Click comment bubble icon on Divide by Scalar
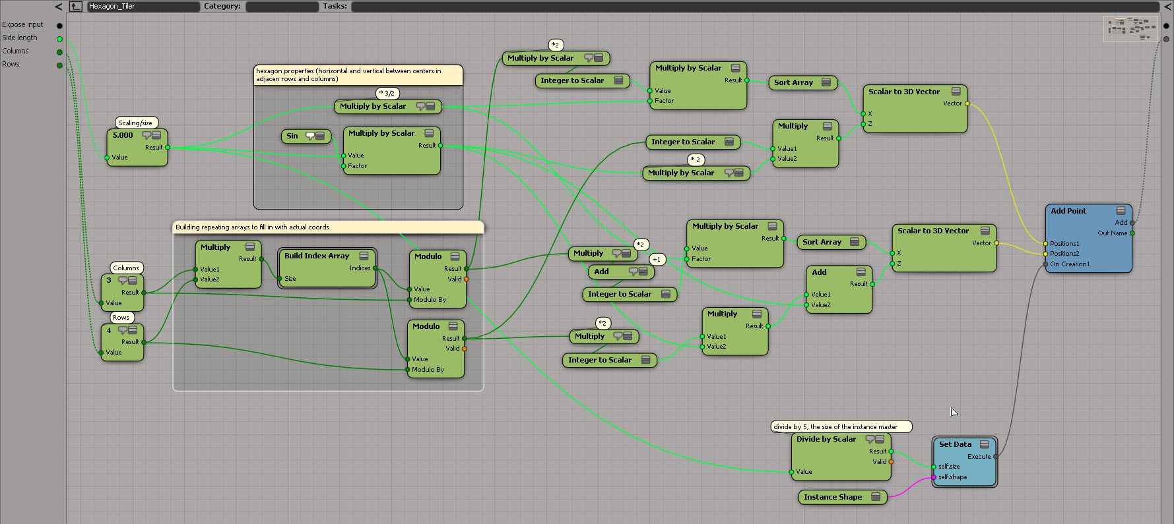1174x524 pixels. [870, 439]
